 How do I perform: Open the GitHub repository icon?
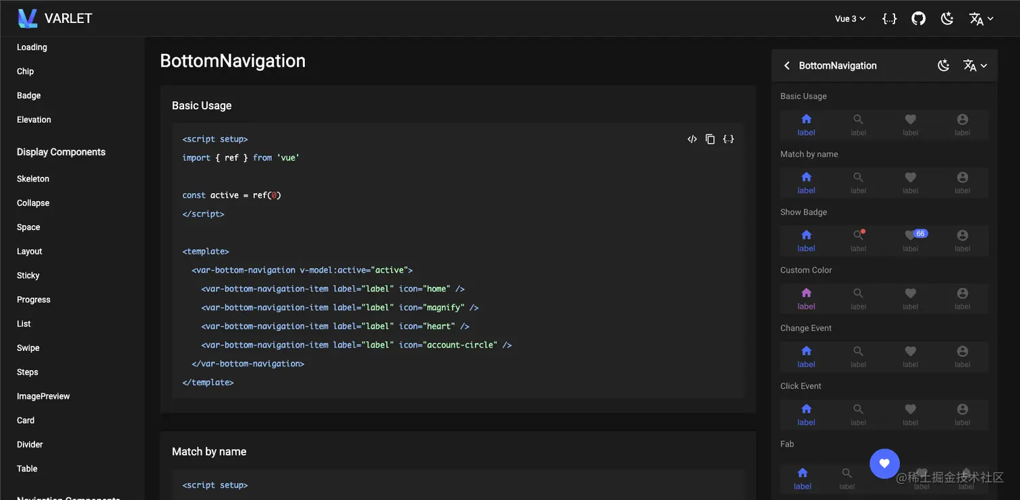pyautogui.click(x=918, y=19)
